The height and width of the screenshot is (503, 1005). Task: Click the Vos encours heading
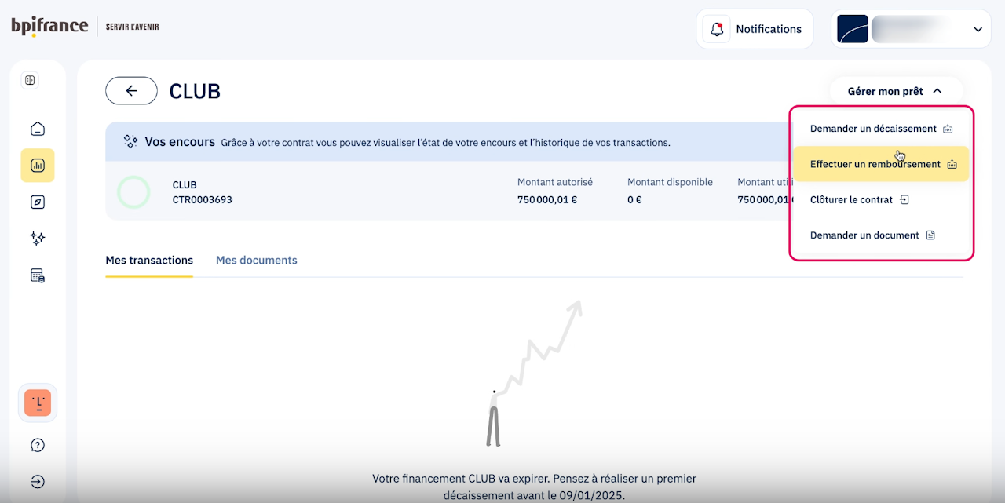[180, 142]
